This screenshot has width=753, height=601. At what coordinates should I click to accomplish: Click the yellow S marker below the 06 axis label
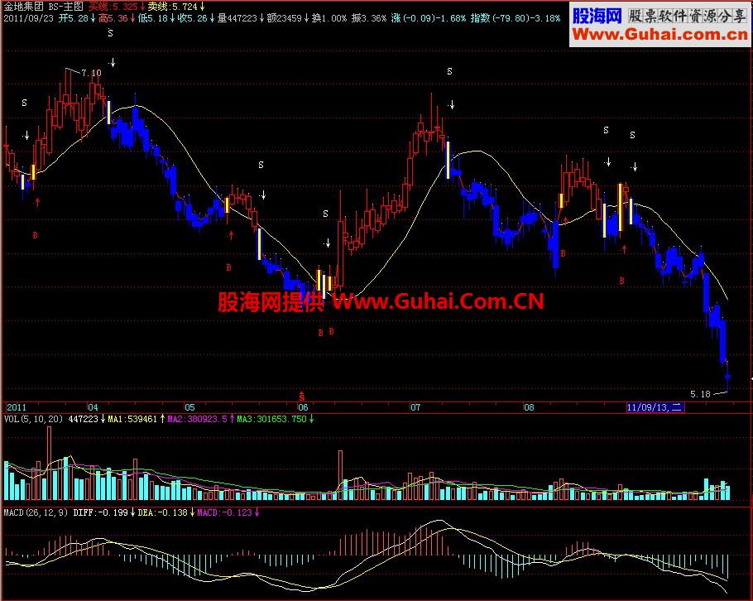click(303, 396)
